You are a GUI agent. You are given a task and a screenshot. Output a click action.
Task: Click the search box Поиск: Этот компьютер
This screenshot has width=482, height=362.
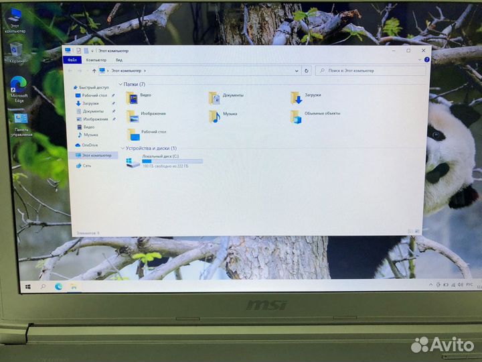pyautogui.click(x=371, y=71)
